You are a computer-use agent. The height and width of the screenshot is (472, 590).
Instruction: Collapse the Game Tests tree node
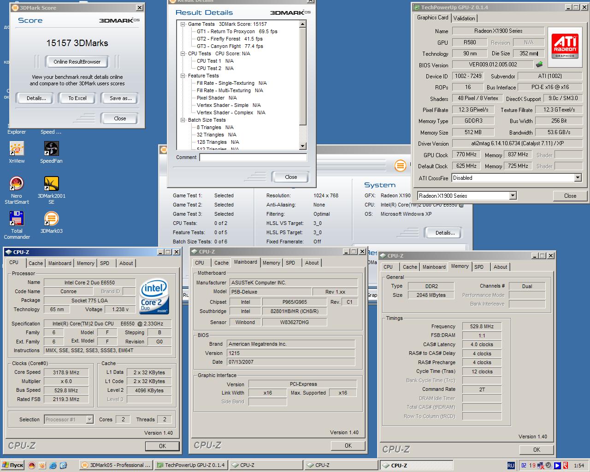183,24
